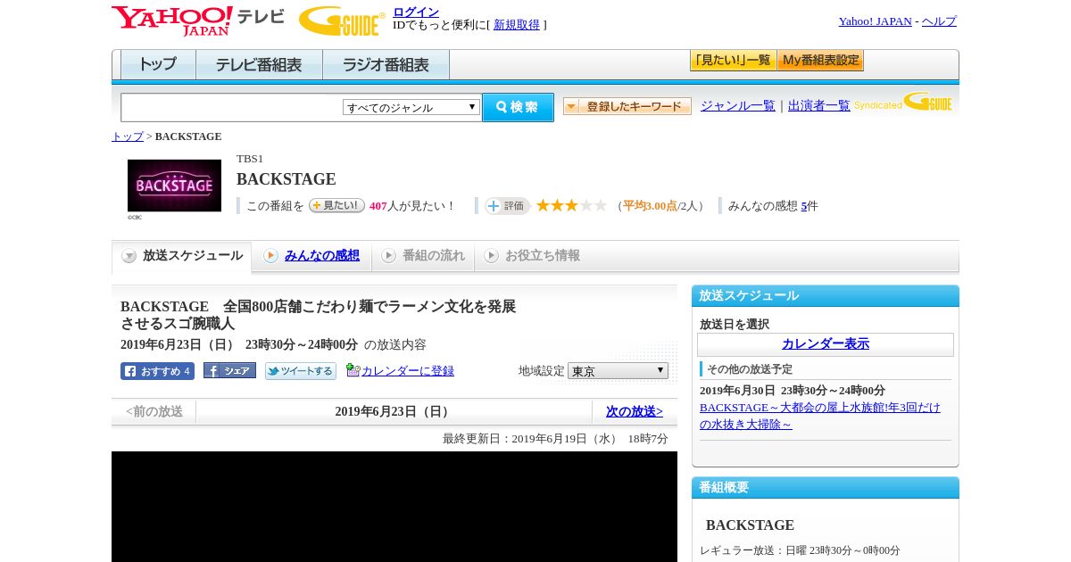Click the 最終更新日 timestamp text

555,439
